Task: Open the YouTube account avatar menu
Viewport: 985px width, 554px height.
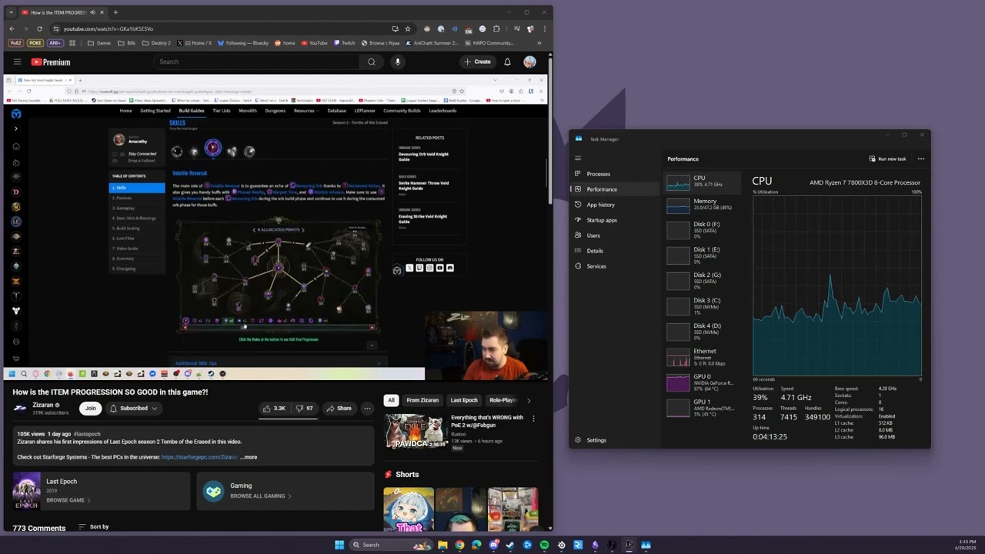Action: 529,62
